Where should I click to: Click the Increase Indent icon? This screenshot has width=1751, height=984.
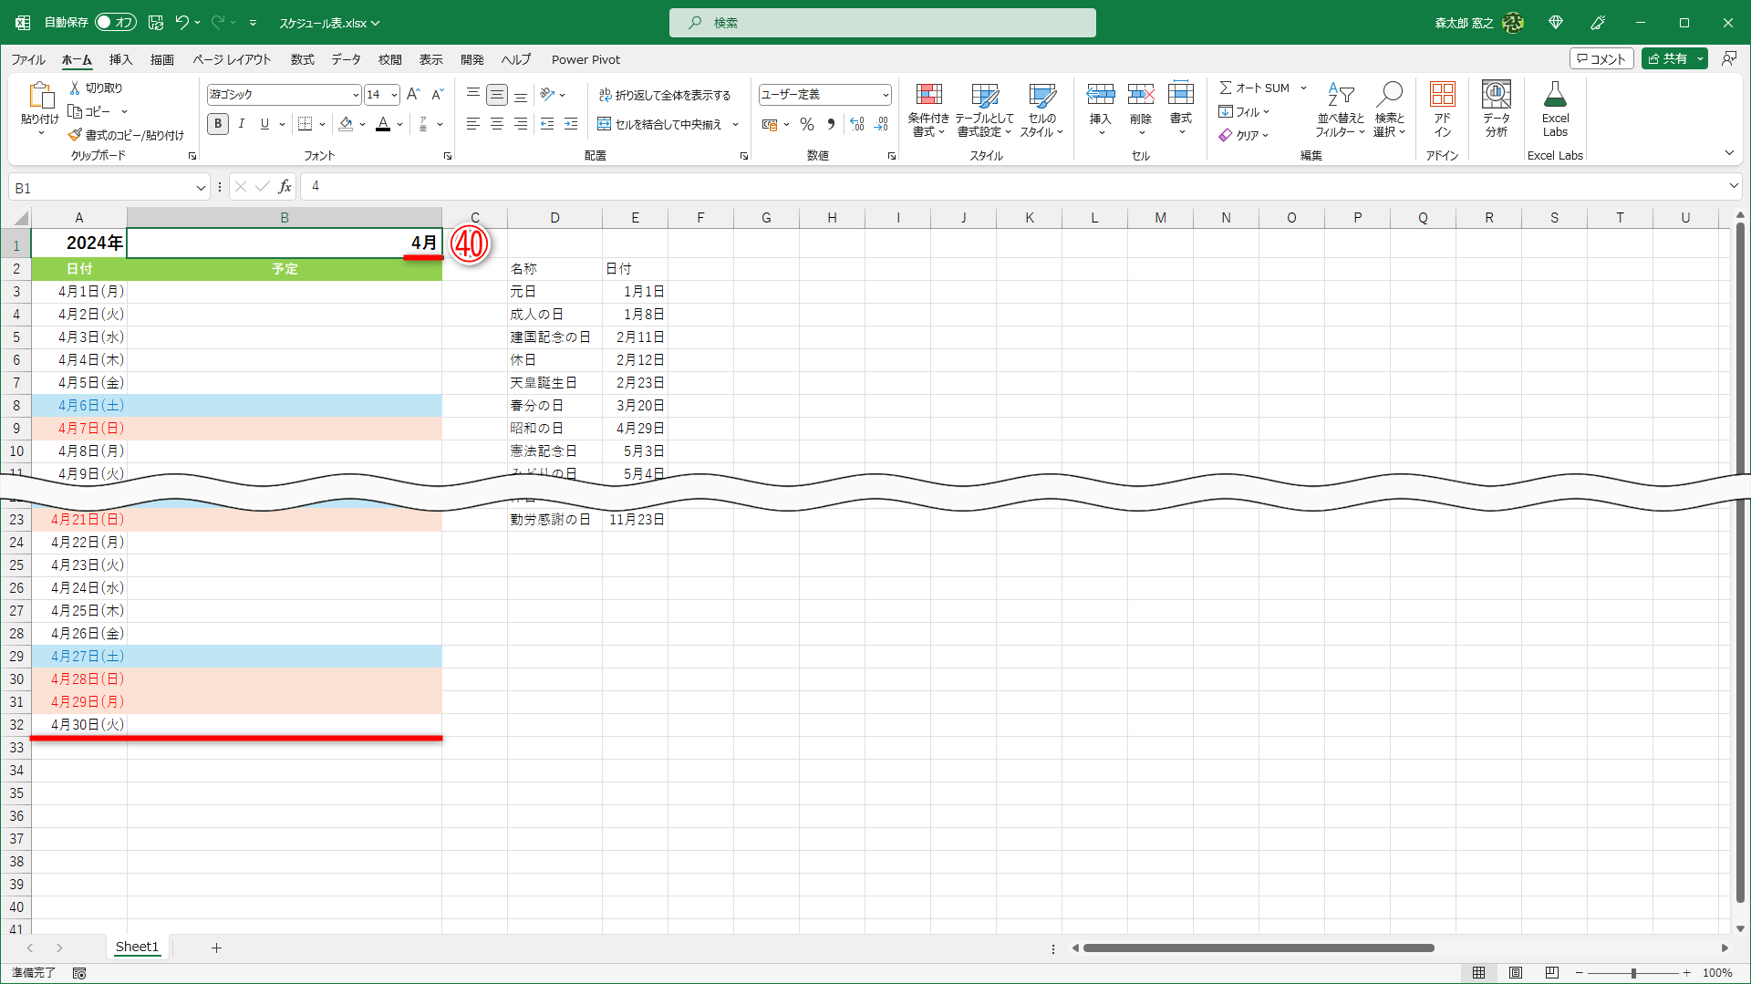click(571, 124)
